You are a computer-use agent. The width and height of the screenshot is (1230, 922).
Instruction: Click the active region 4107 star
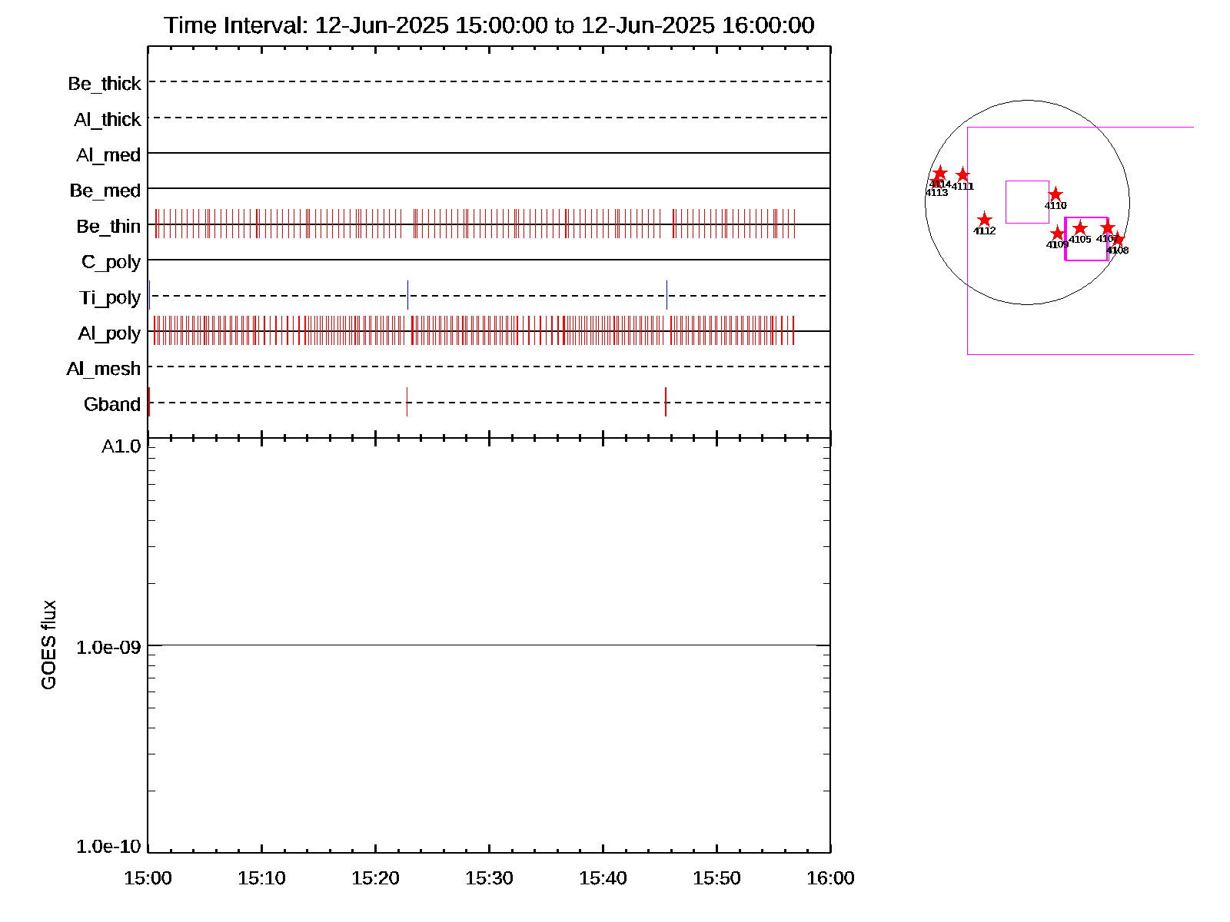tap(1107, 228)
